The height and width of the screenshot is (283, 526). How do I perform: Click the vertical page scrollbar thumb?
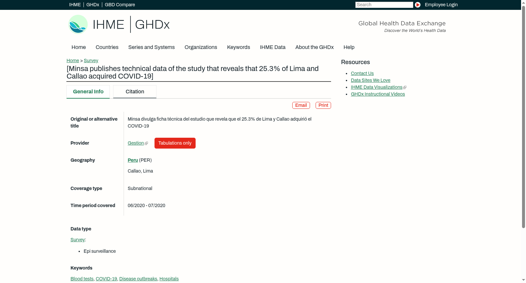(x=524, y=117)
